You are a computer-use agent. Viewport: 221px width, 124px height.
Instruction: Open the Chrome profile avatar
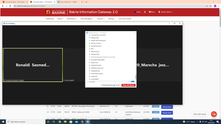[x=215, y=6]
